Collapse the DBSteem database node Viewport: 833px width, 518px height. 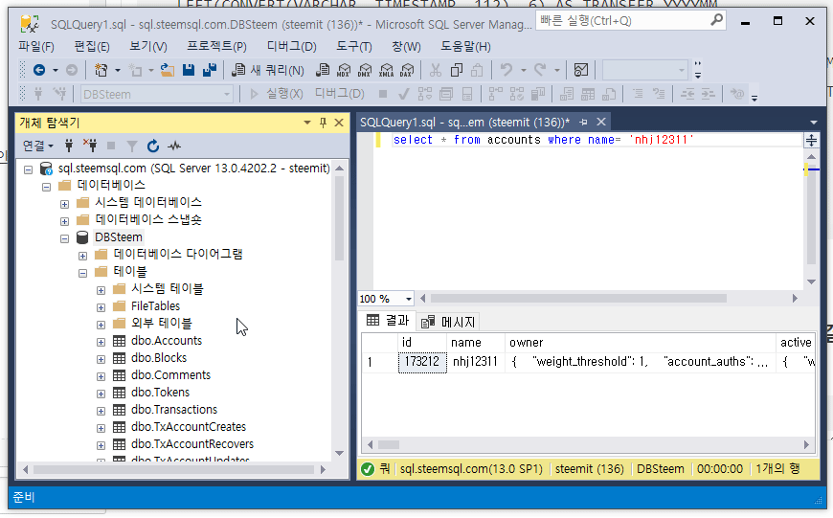point(64,238)
